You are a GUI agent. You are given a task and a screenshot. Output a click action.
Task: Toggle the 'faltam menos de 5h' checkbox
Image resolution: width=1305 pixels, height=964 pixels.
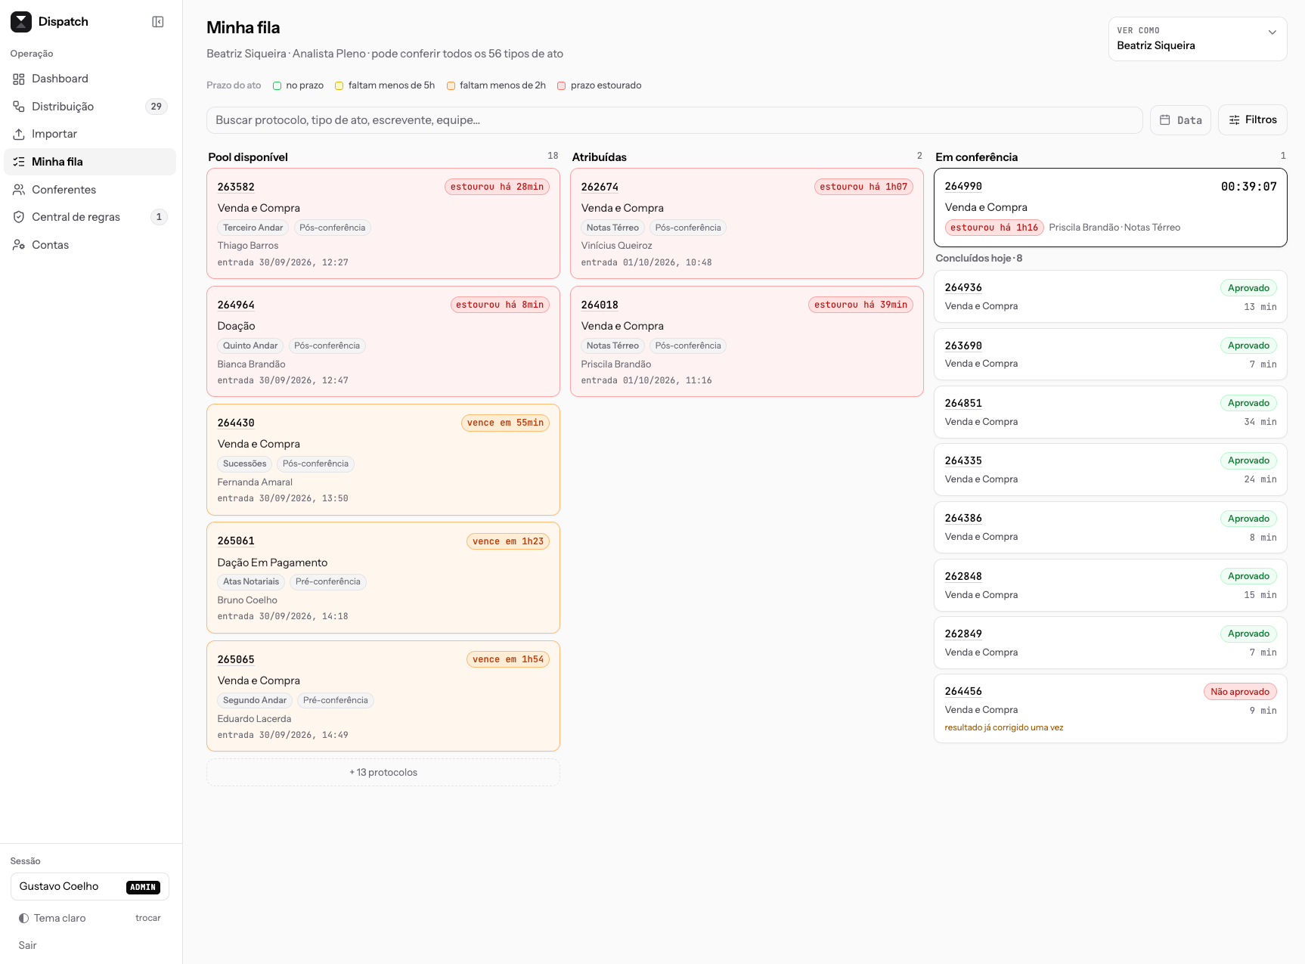339,85
